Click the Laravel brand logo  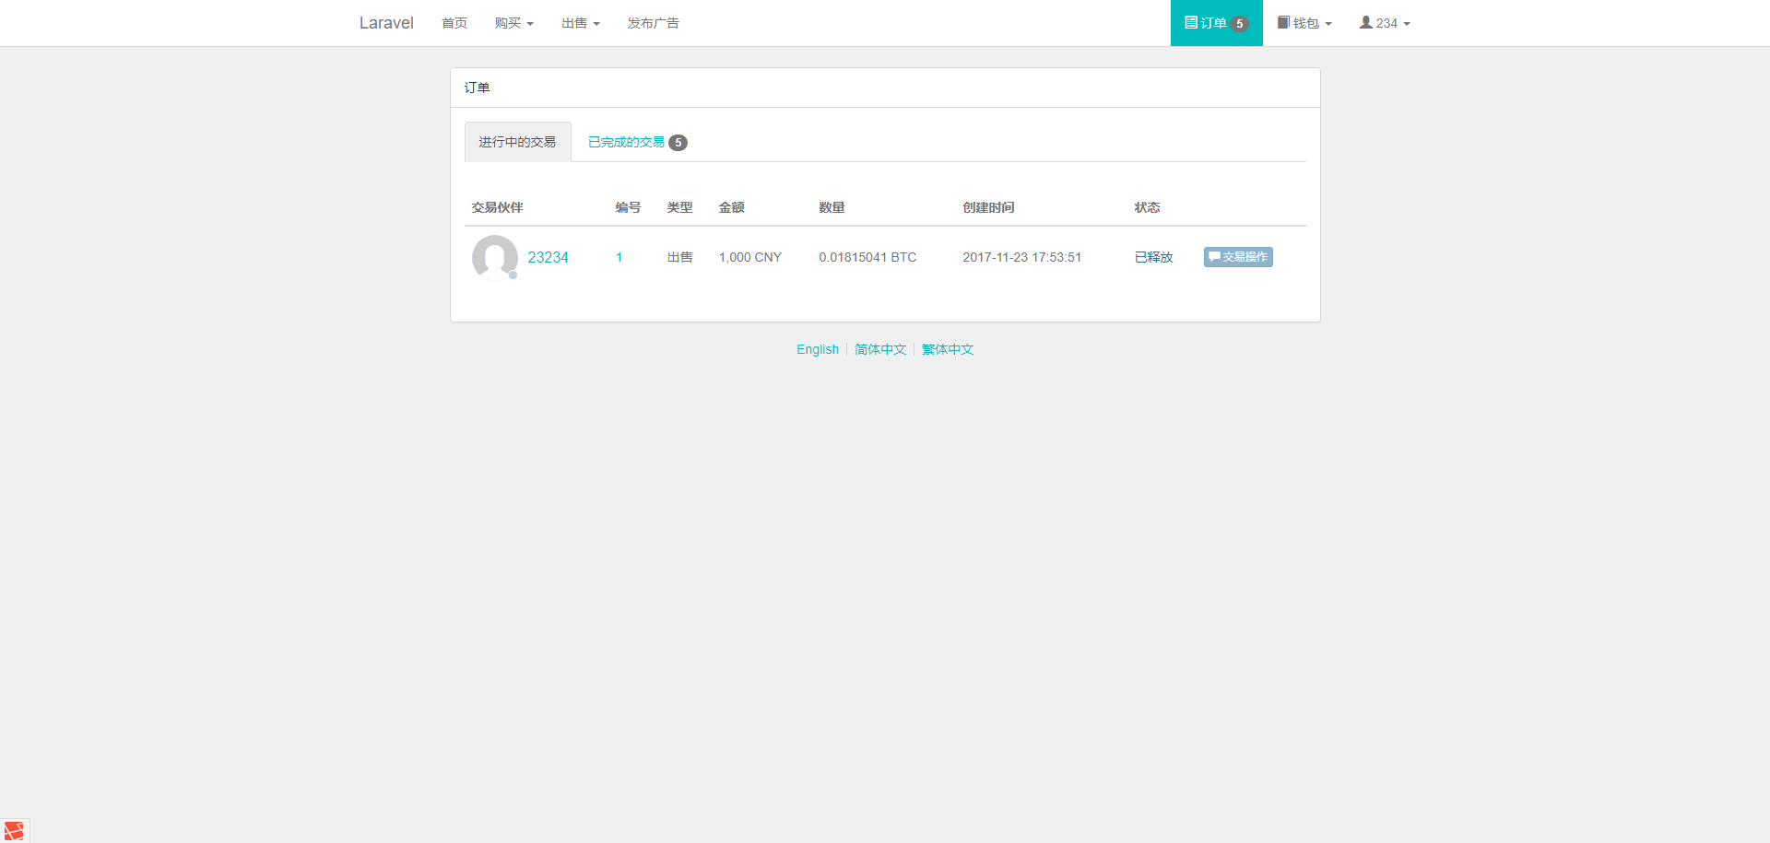[x=386, y=23]
